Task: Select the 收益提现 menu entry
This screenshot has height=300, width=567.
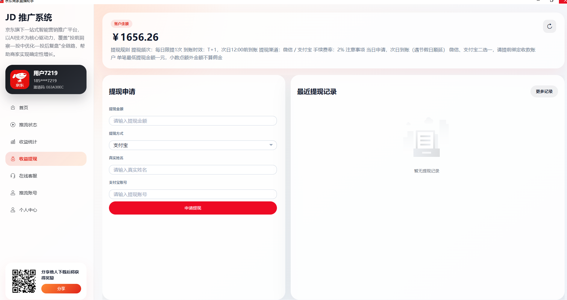Action: pyautogui.click(x=46, y=159)
